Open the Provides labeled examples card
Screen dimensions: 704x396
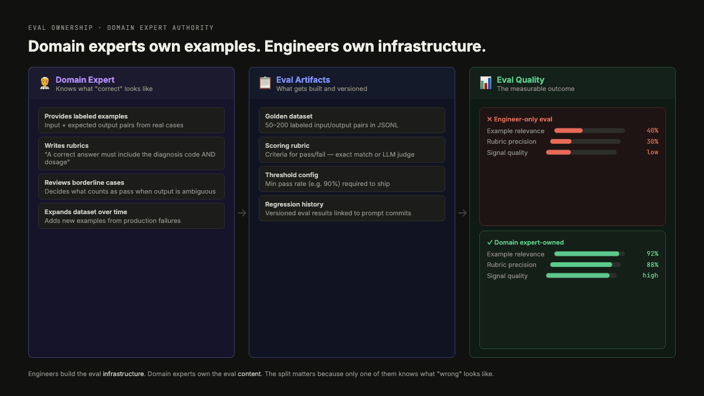pyautogui.click(x=131, y=120)
